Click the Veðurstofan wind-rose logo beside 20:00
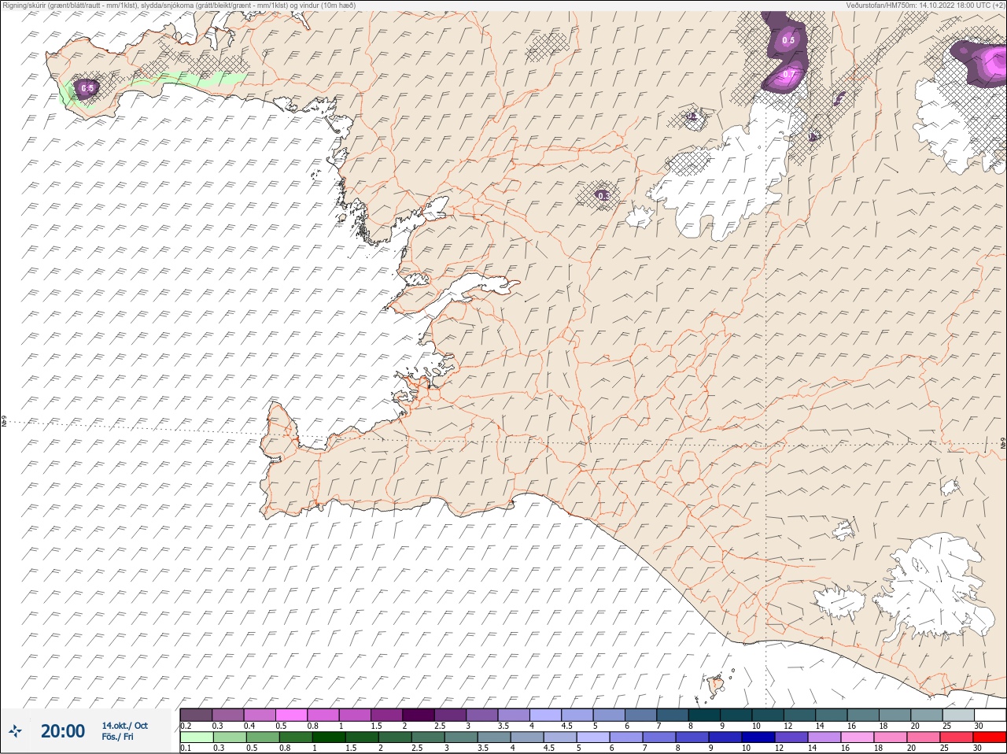 (x=15, y=731)
